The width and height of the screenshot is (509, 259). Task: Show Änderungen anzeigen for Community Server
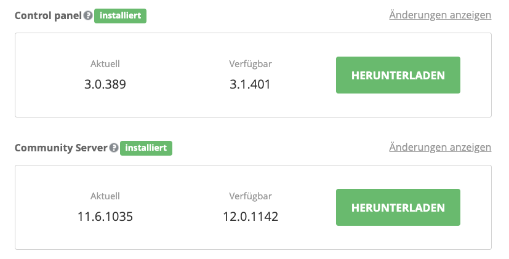(x=440, y=148)
